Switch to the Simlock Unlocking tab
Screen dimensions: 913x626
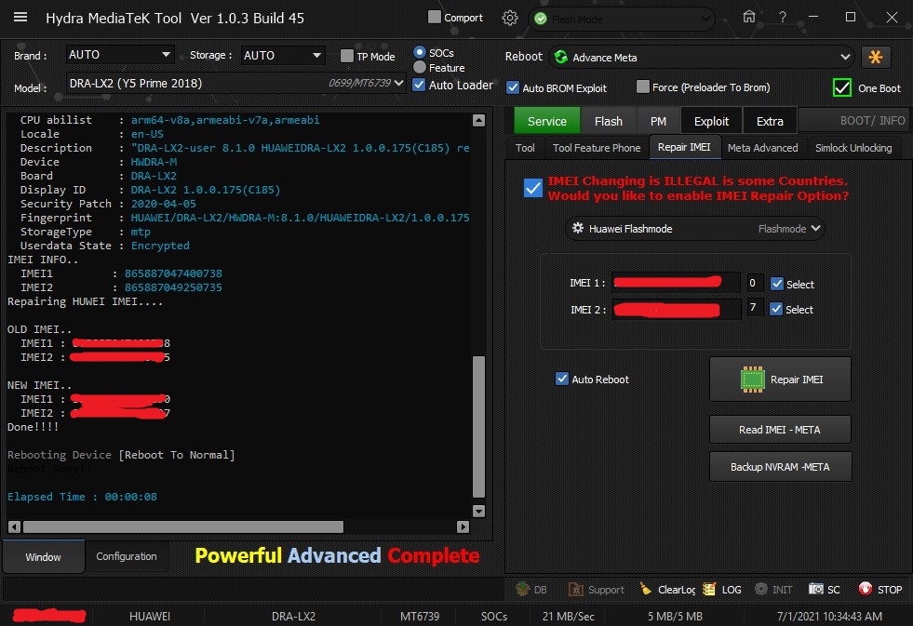point(853,148)
